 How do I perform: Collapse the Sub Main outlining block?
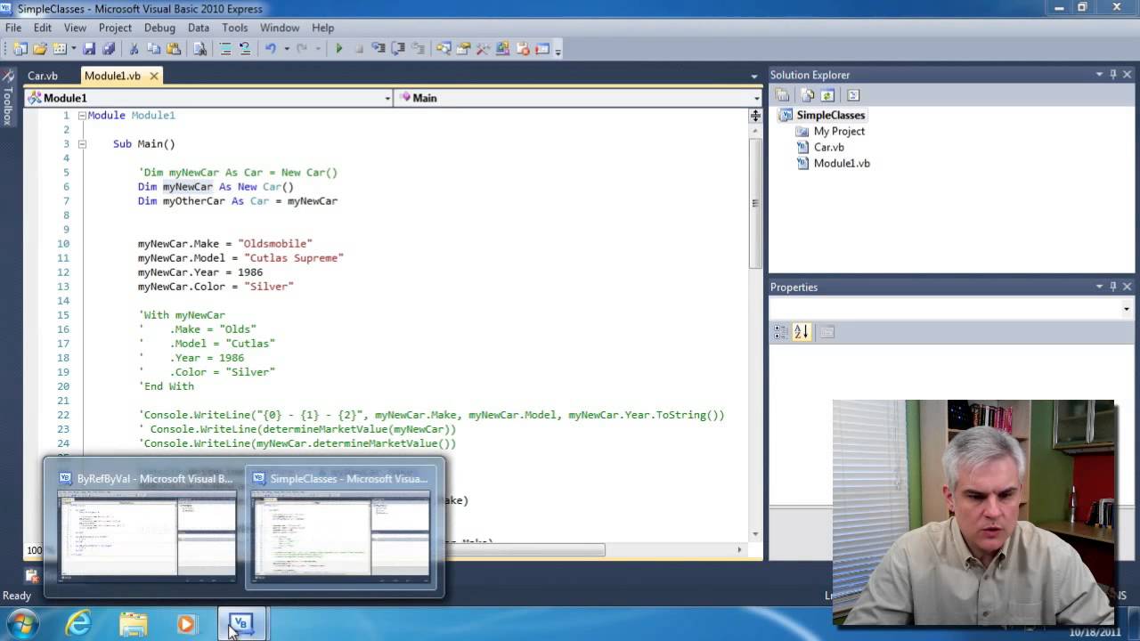click(82, 144)
